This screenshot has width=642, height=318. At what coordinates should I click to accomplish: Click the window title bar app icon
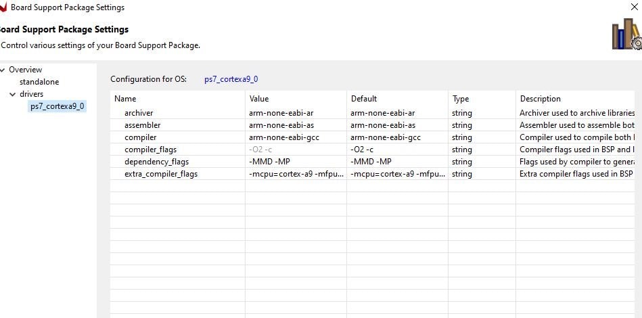(3, 7)
